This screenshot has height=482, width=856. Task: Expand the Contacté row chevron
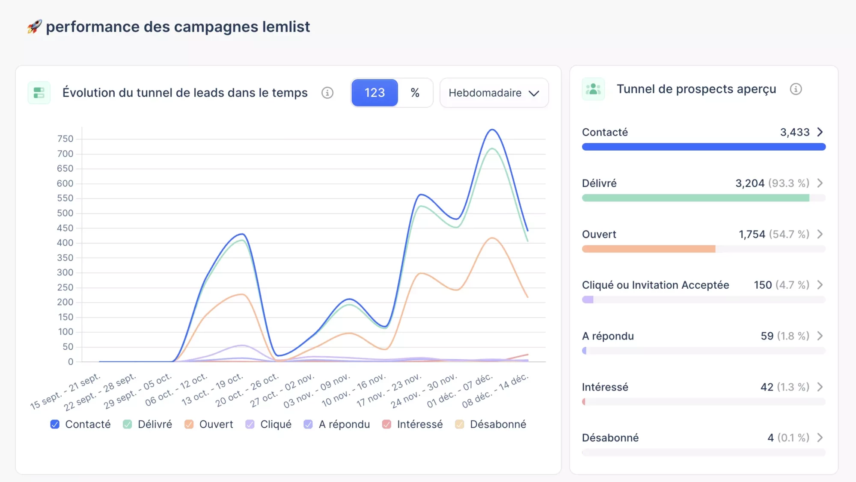point(820,132)
